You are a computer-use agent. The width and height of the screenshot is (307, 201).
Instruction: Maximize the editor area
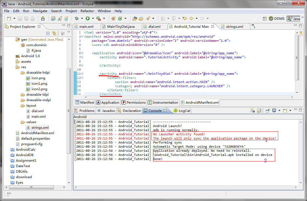coord(300,26)
